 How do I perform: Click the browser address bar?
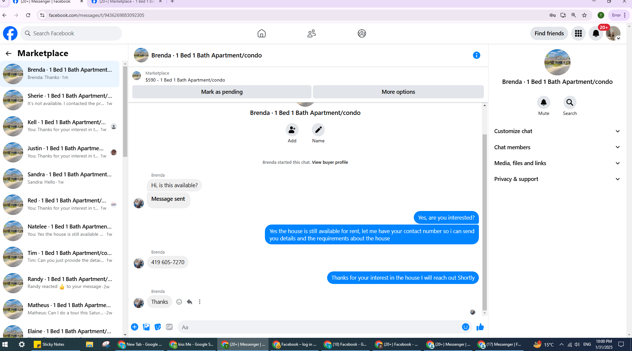click(294, 15)
